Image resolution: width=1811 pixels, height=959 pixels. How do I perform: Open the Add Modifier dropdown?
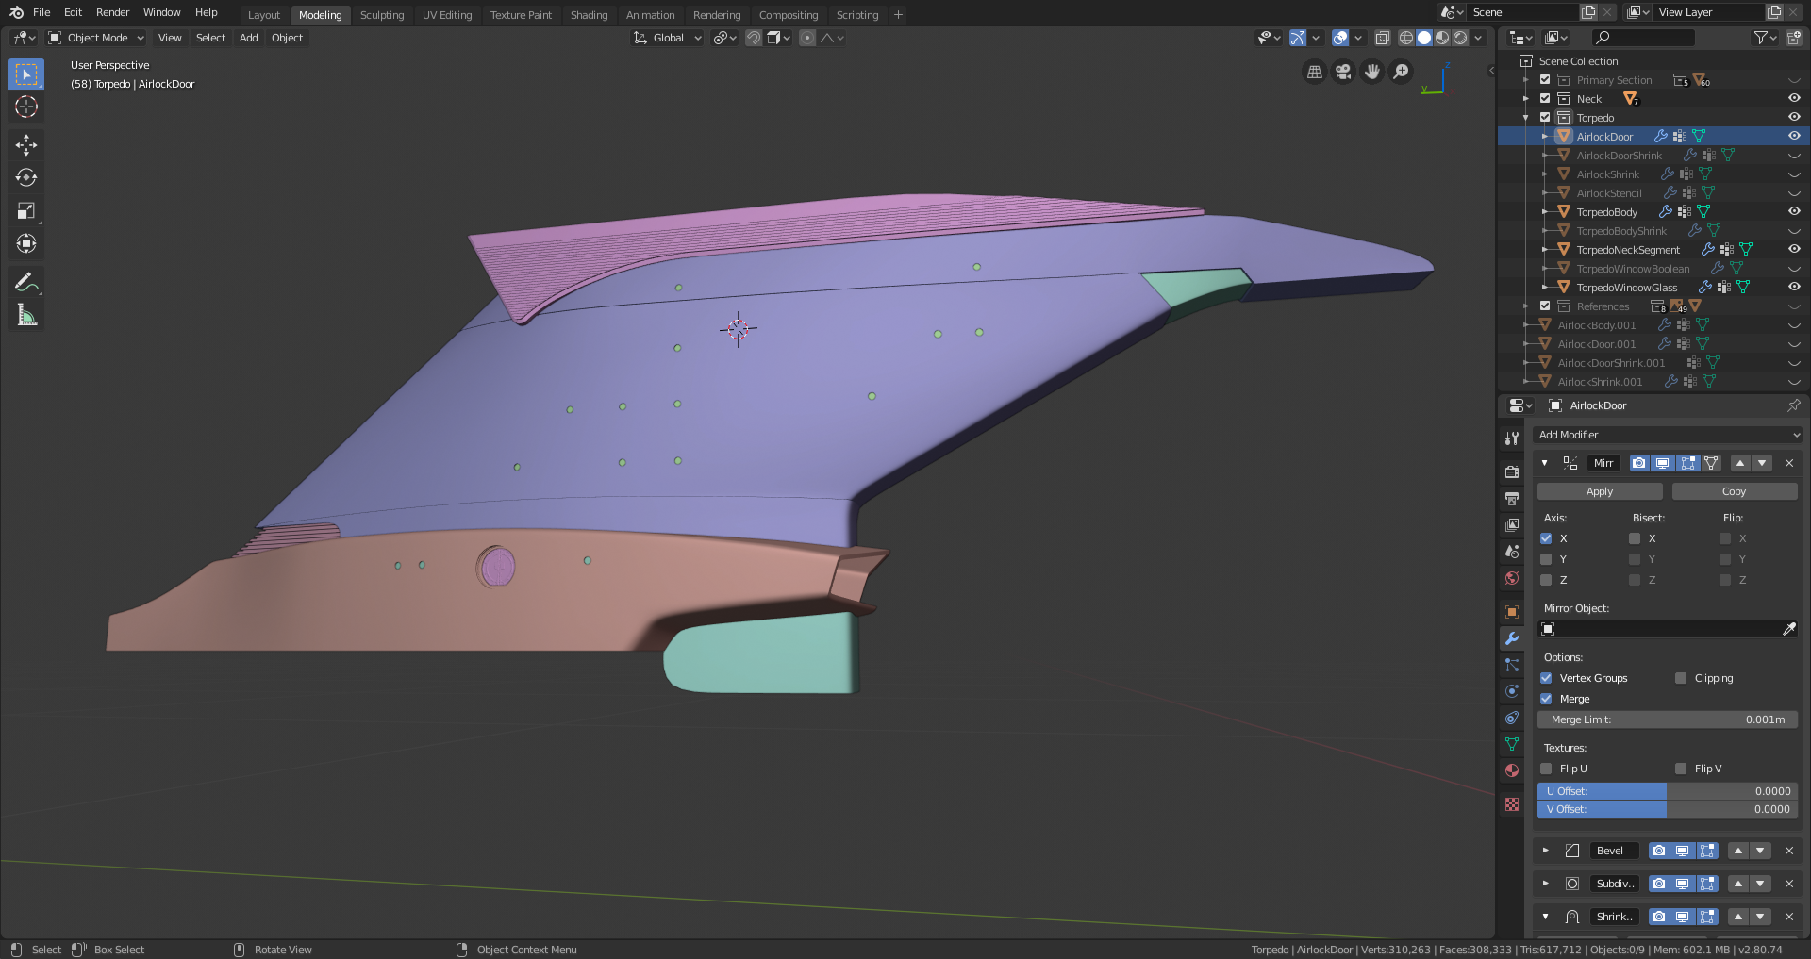click(x=1668, y=435)
